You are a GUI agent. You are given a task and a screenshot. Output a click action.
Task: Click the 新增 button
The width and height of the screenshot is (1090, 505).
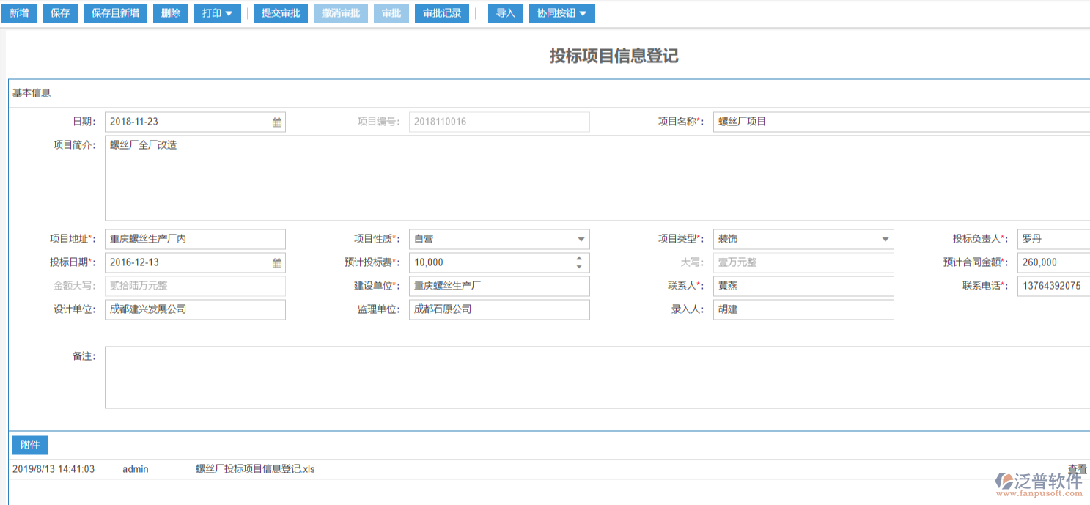coord(19,12)
